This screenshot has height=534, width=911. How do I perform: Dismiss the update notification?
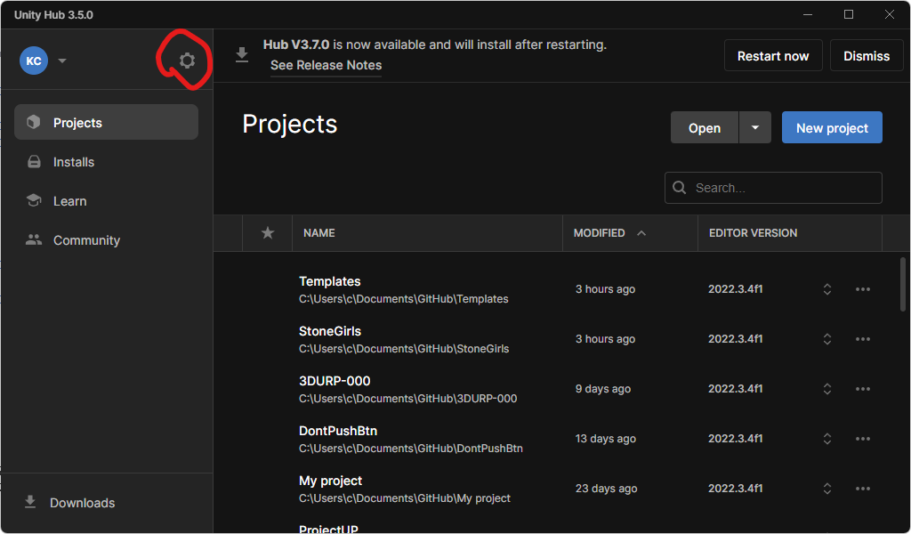867,56
